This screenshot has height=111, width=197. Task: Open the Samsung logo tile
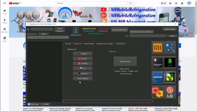[157, 77]
